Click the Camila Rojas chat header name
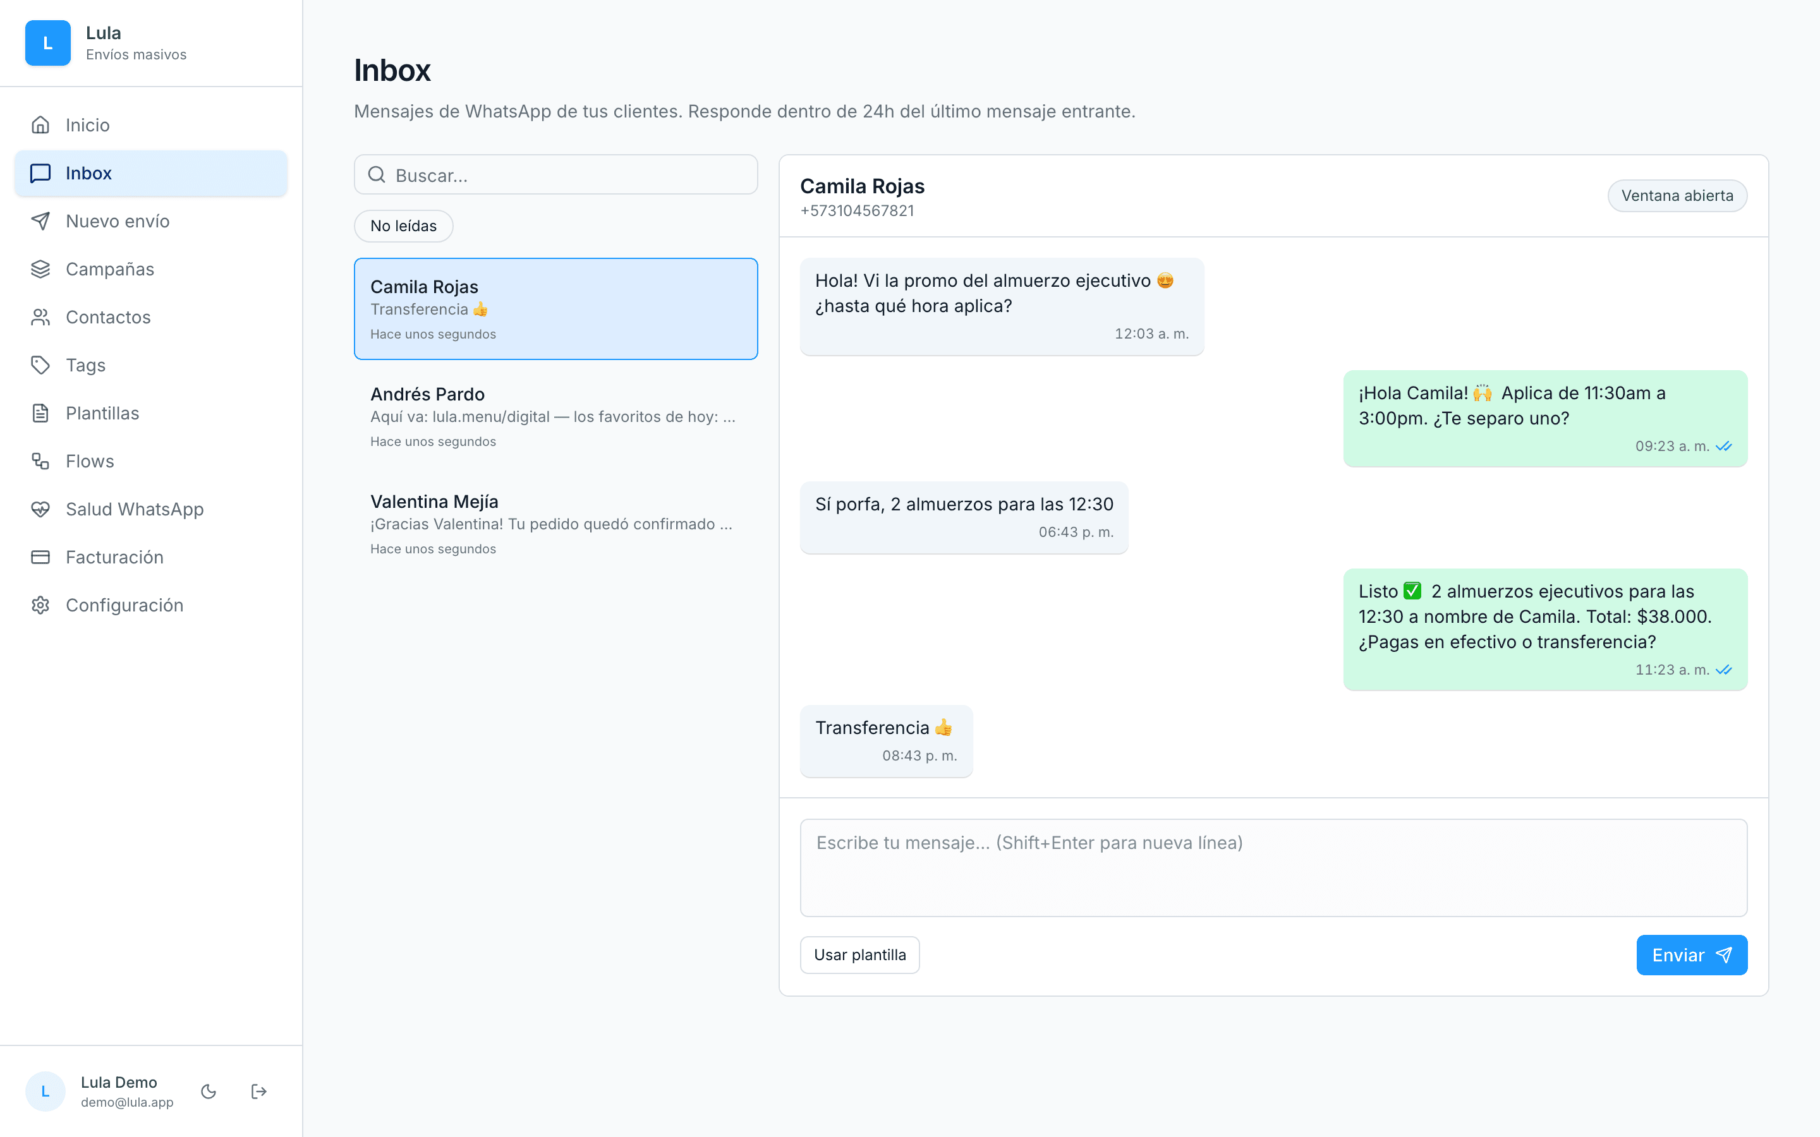1820x1137 pixels. pos(862,186)
